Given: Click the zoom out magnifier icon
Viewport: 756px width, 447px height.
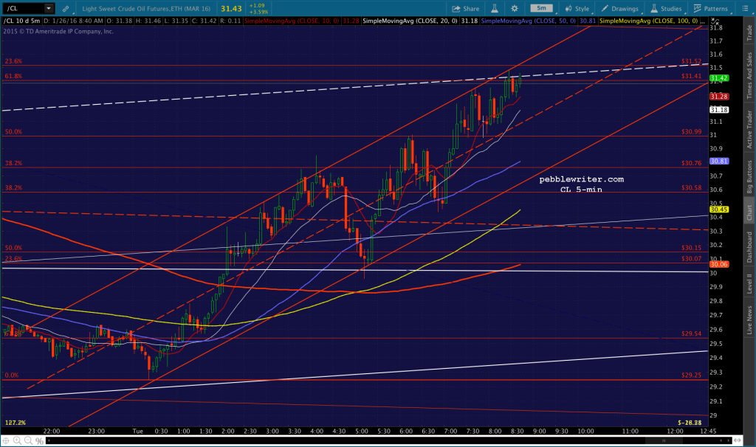Looking at the screenshot, I should [x=28, y=440].
